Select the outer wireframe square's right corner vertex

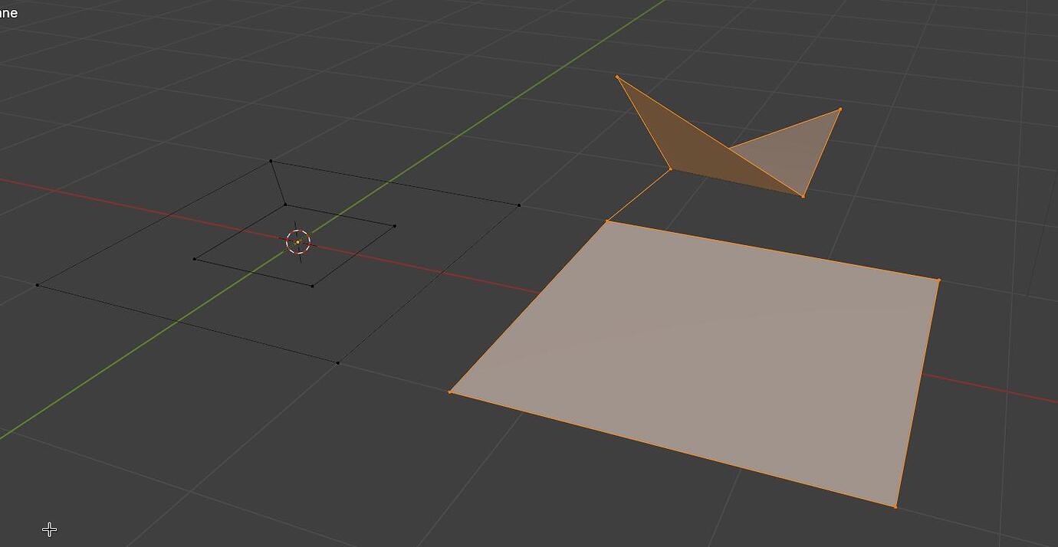point(519,205)
